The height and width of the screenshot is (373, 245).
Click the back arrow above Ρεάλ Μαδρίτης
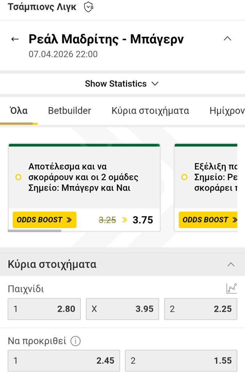pyautogui.click(x=15, y=39)
